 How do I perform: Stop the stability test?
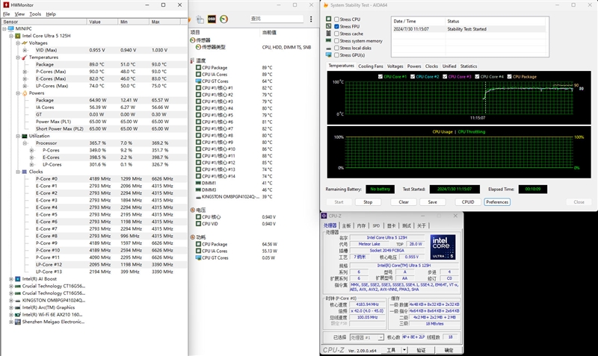(368, 202)
